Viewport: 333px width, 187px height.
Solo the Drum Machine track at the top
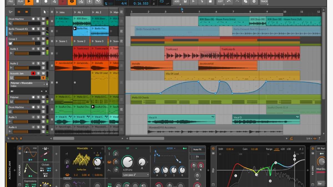tap(39, 19)
